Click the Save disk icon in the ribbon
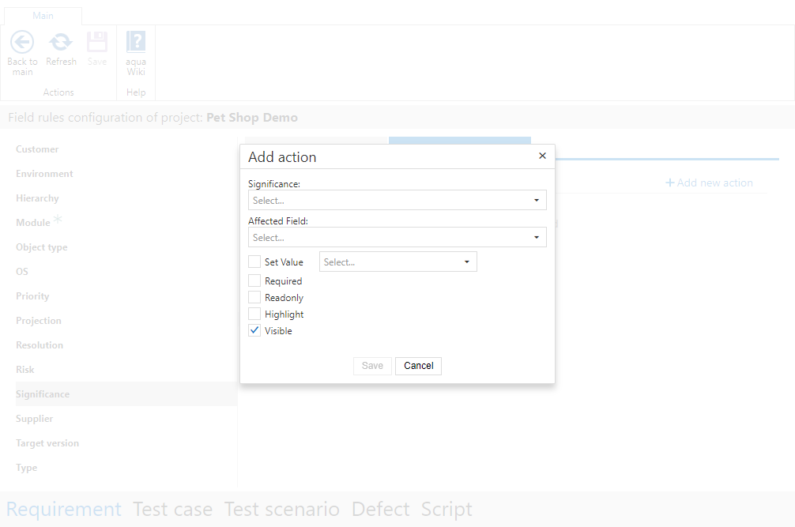Image resolution: width=795 pixels, height=527 pixels. 97,43
